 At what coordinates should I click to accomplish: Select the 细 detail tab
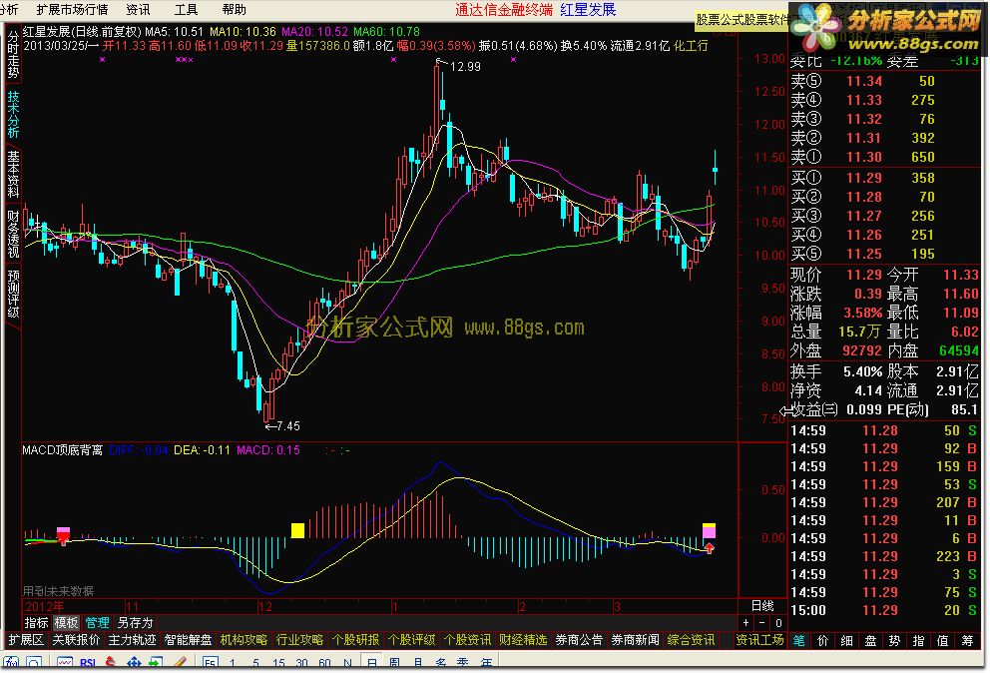click(846, 640)
